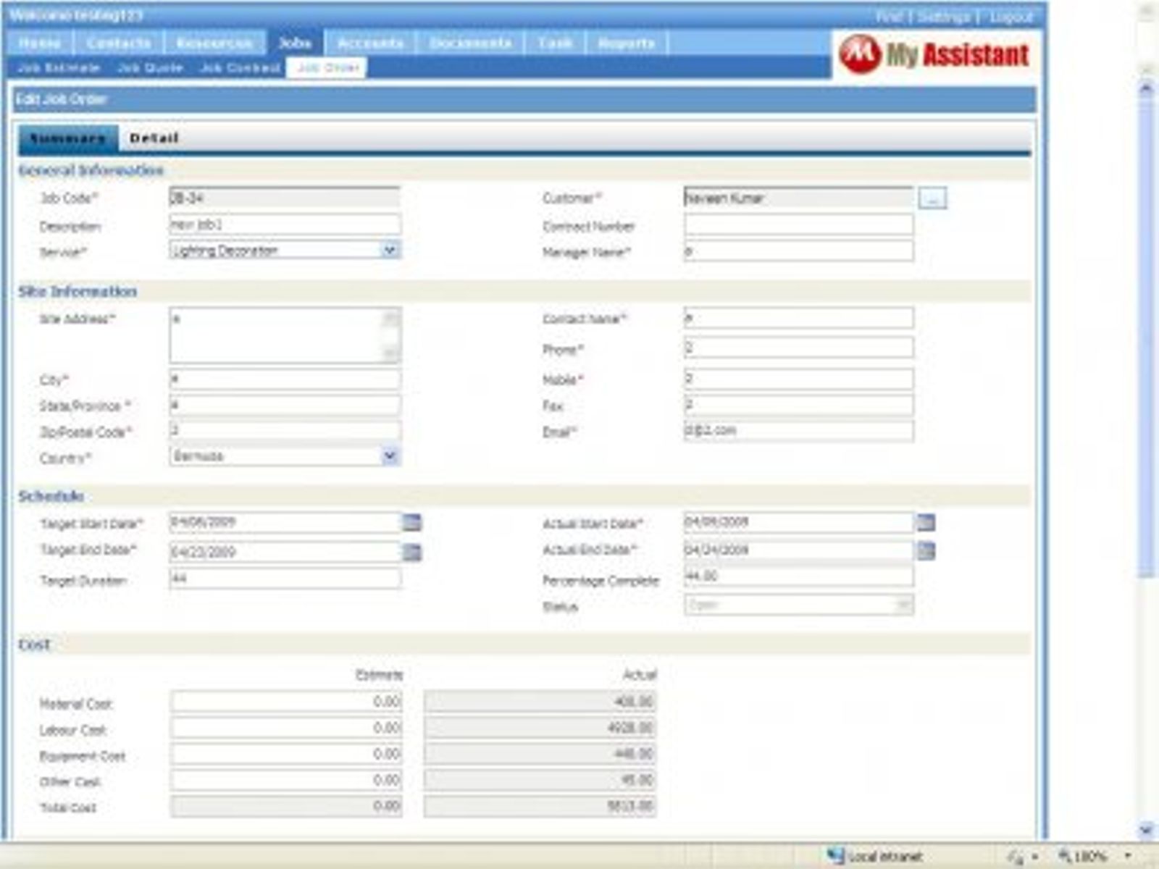This screenshot has width=1159, height=869.
Task: Click the Labour Cost estimate field
Action: (x=286, y=728)
